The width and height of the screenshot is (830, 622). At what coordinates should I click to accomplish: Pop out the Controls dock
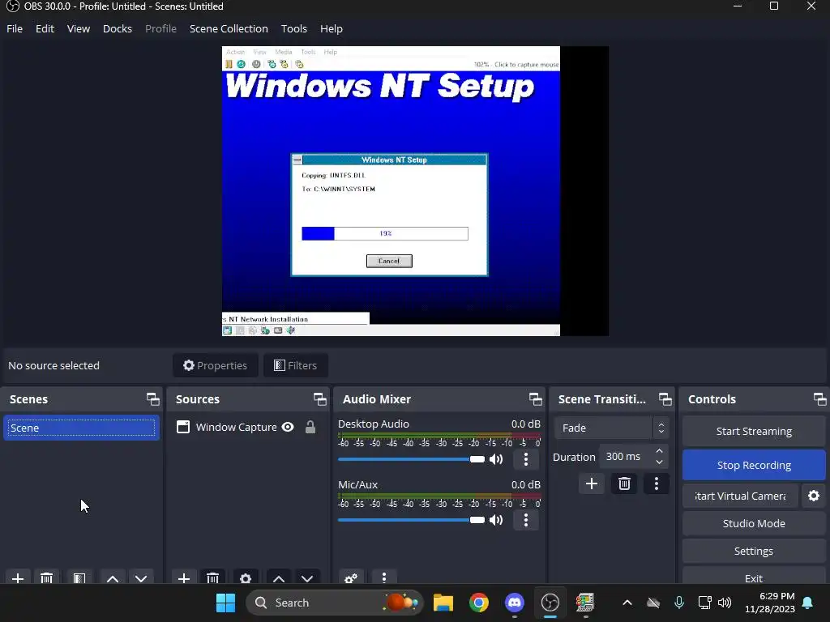coord(820,399)
